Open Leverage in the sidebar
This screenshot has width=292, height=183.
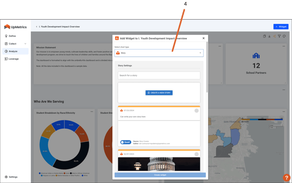(14, 59)
